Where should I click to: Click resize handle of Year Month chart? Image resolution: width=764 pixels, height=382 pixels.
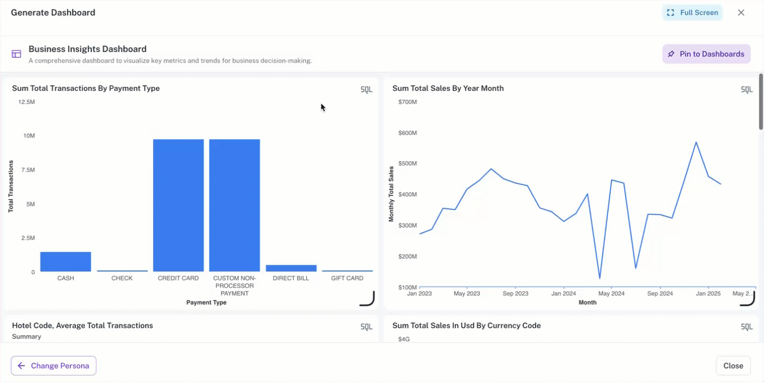748,300
